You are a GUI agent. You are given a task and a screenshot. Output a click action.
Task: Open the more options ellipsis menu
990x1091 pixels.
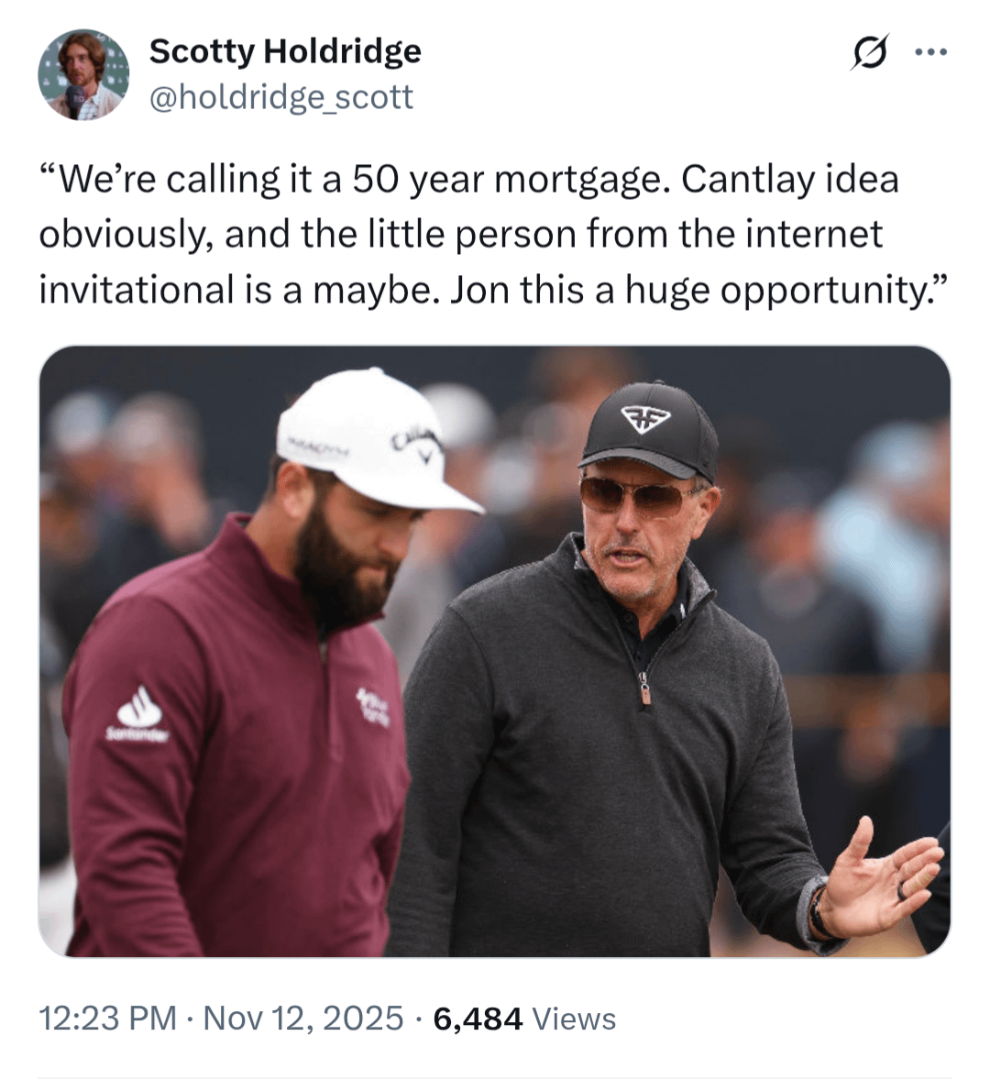tap(930, 52)
